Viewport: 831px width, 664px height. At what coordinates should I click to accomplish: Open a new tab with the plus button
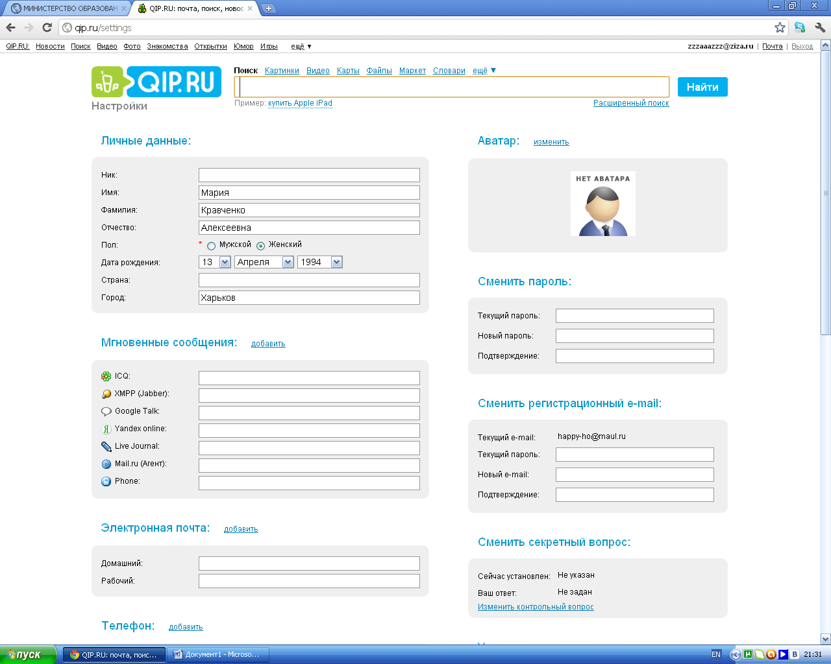[x=268, y=8]
